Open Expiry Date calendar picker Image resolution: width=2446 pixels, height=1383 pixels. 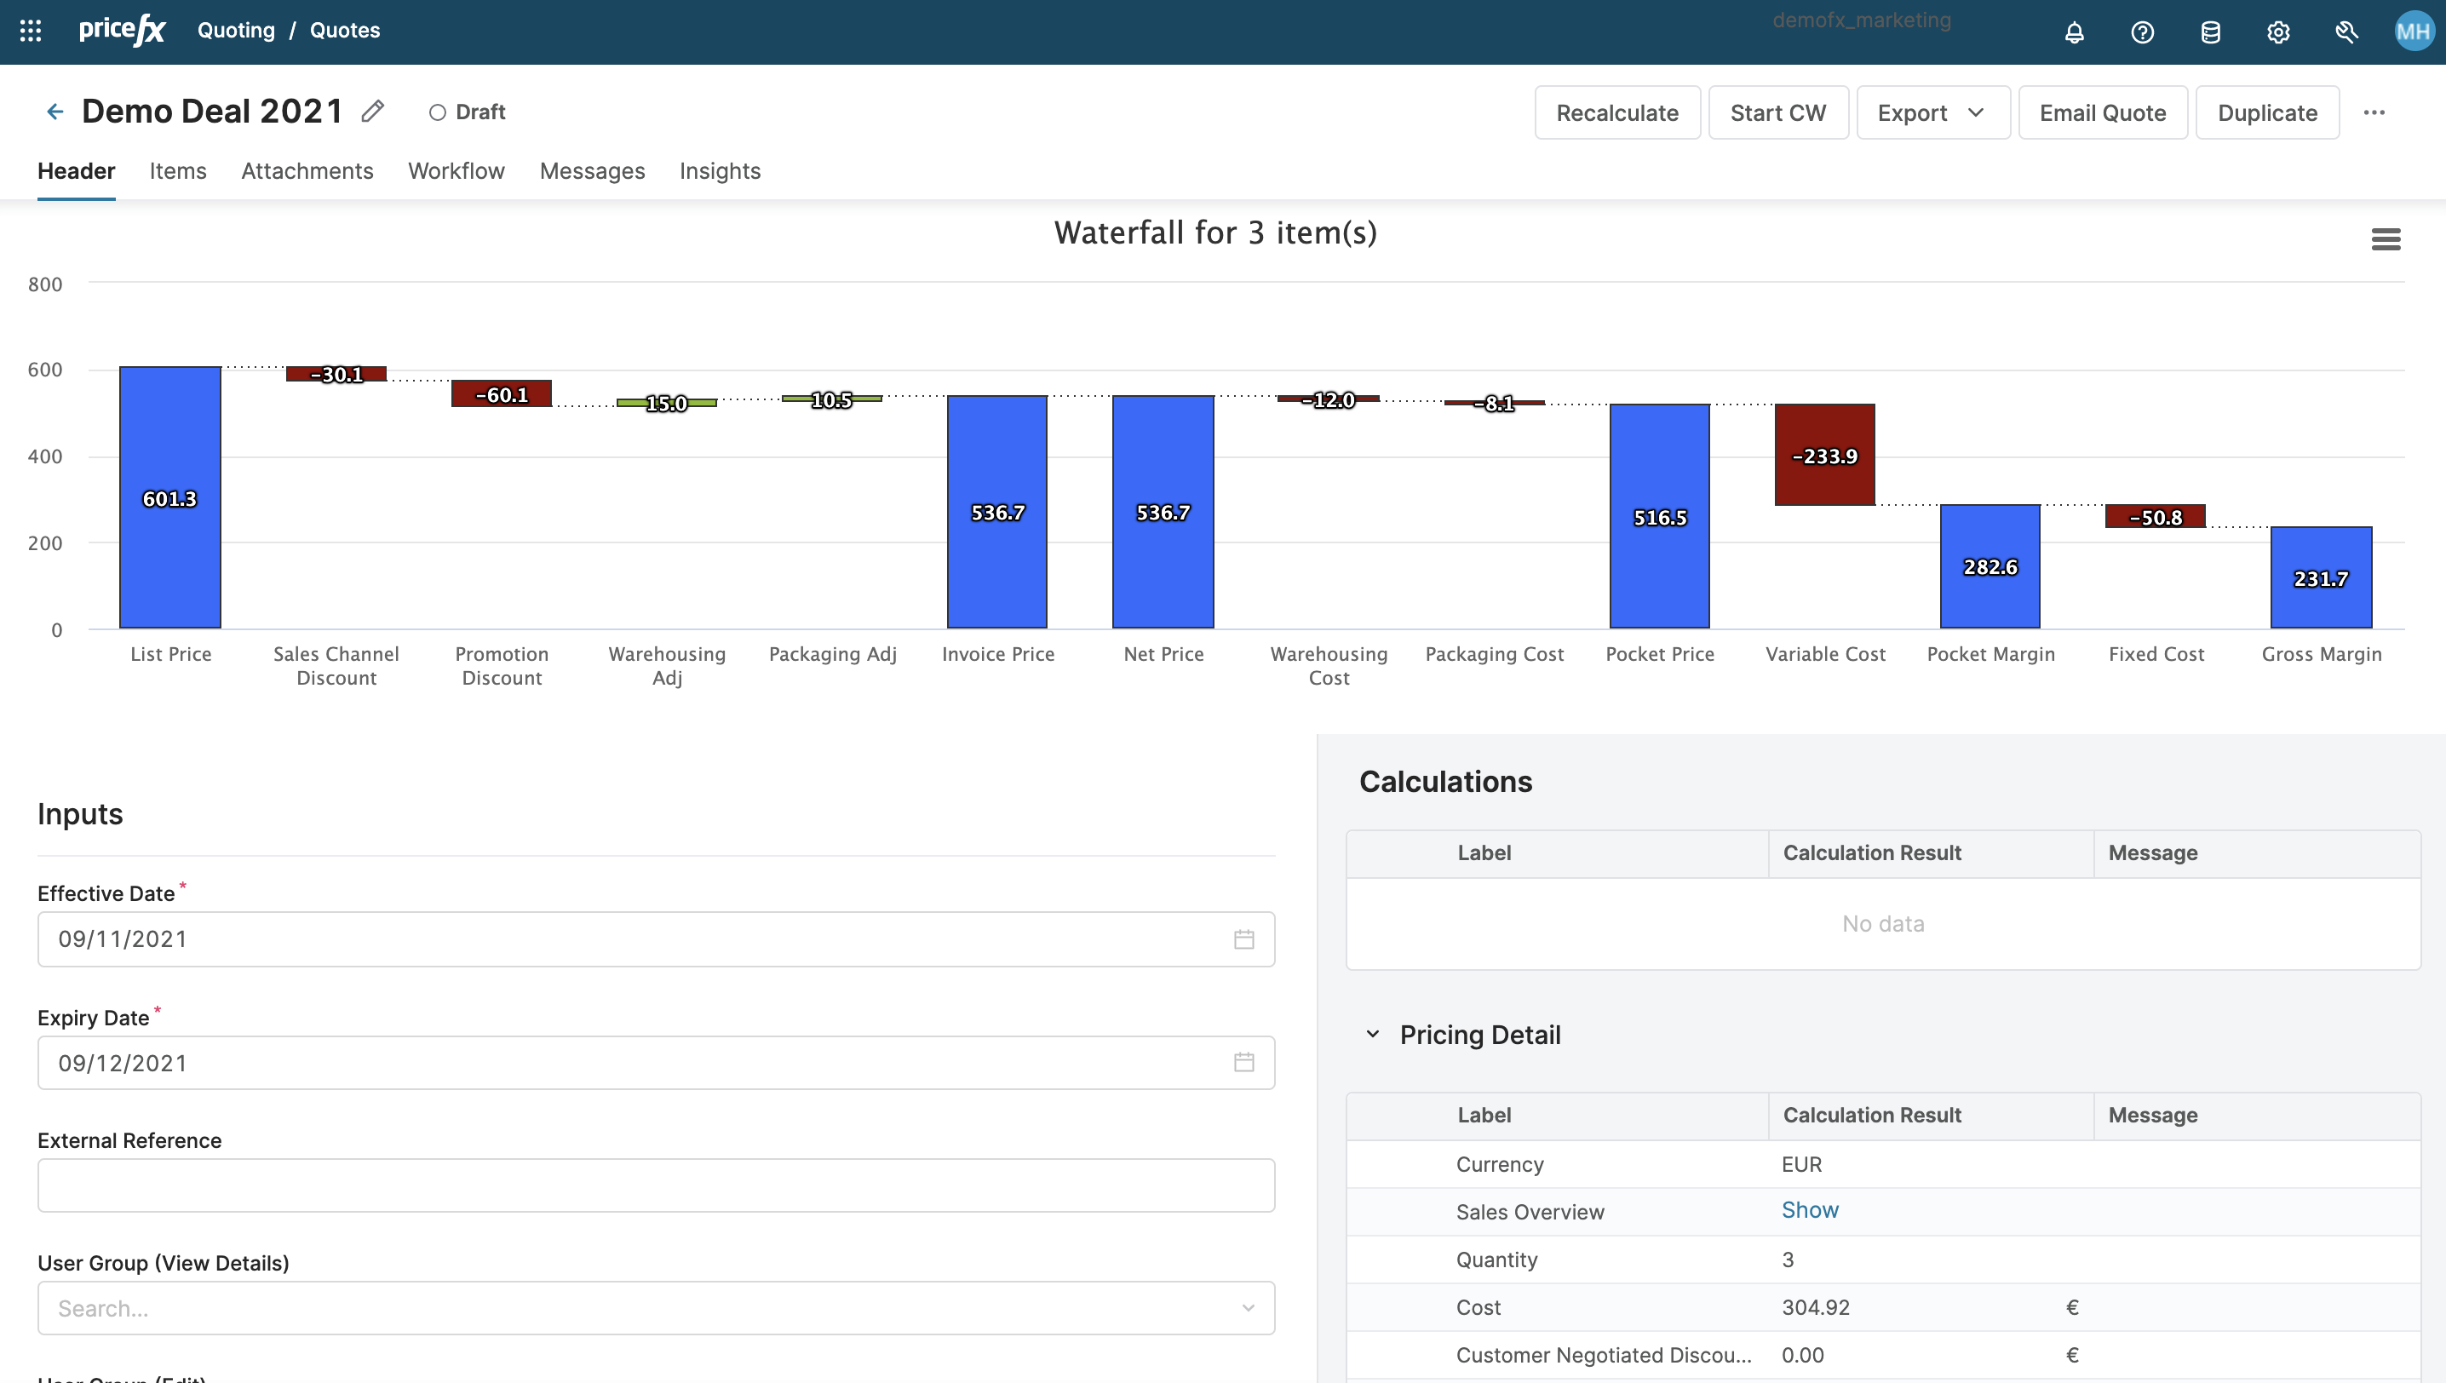pos(1243,1063)
